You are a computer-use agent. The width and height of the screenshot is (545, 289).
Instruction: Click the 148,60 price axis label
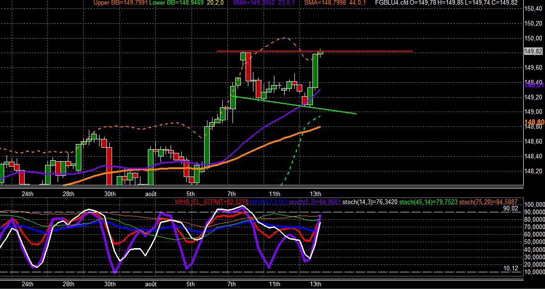pyautogui.click(x=534, y=141)
